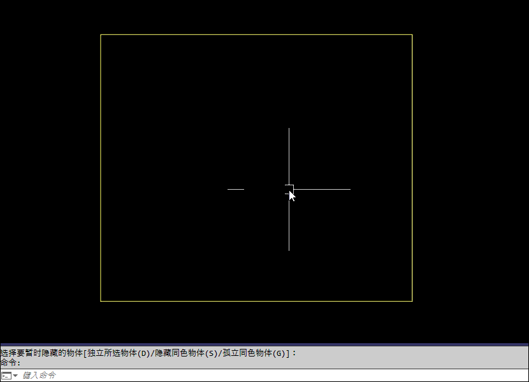The height and width of the screenshot is (382, 529).
Task: Click the rectangle's bottom-right corner
Action: coord(412,301)
